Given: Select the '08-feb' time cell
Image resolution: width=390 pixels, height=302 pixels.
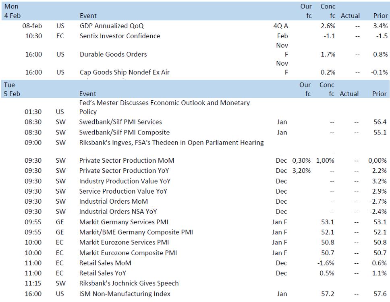Looking at the screenshot, I should (x=32, y=26).
